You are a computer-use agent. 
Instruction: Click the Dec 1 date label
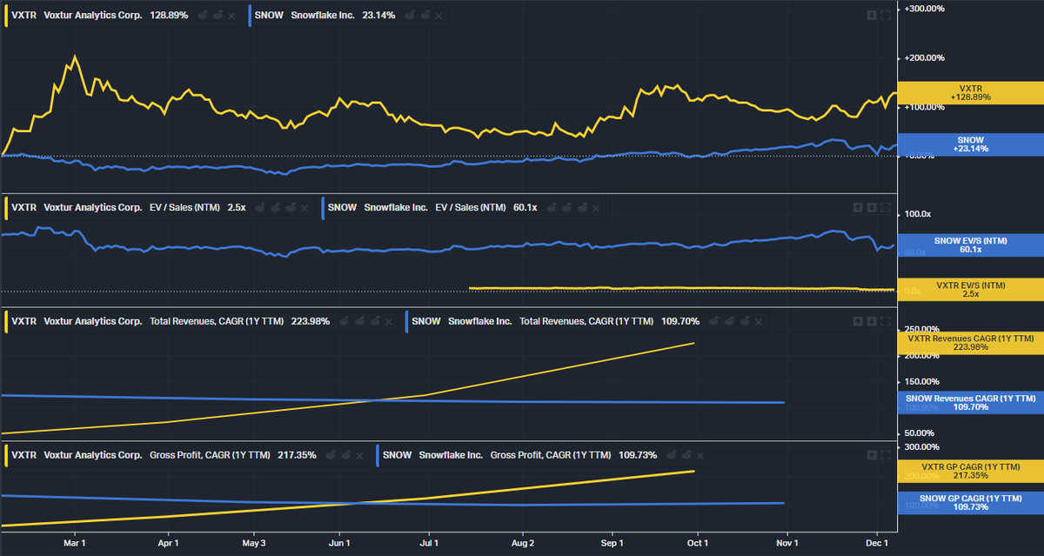coord(875,543)
